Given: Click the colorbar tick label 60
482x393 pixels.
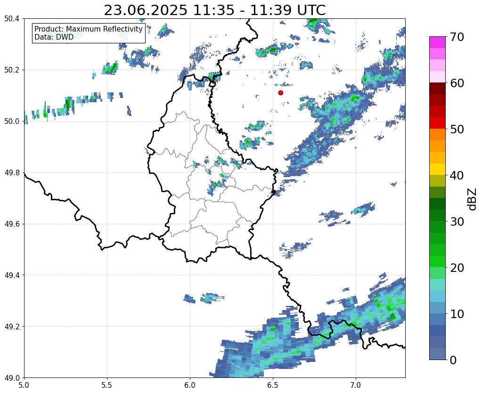Looking at the screenshot, I should (x=457, y=83).
